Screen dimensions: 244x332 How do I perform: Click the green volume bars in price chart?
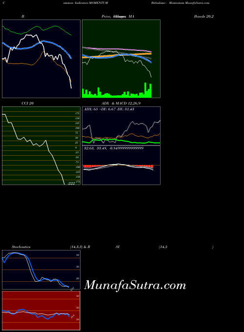(x=117, y=91)
